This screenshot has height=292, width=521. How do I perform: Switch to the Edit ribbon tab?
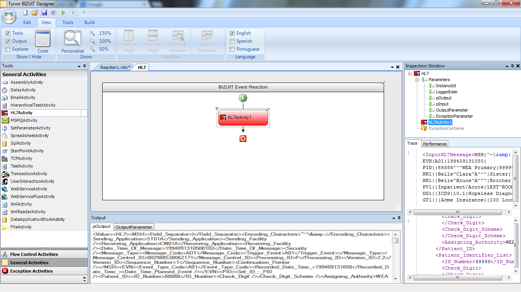click(27, 22)
